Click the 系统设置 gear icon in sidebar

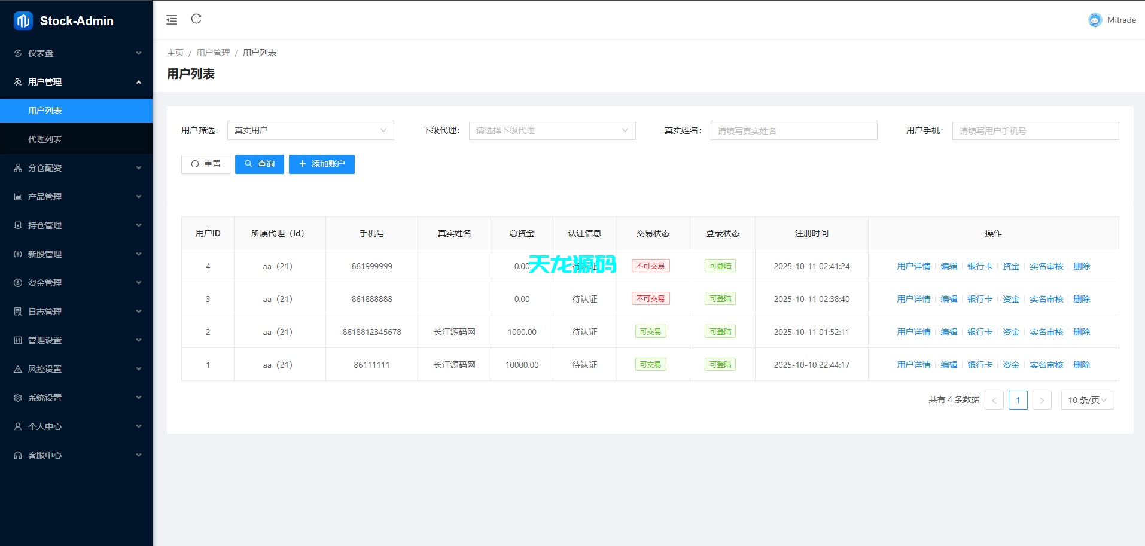point(18,398)
